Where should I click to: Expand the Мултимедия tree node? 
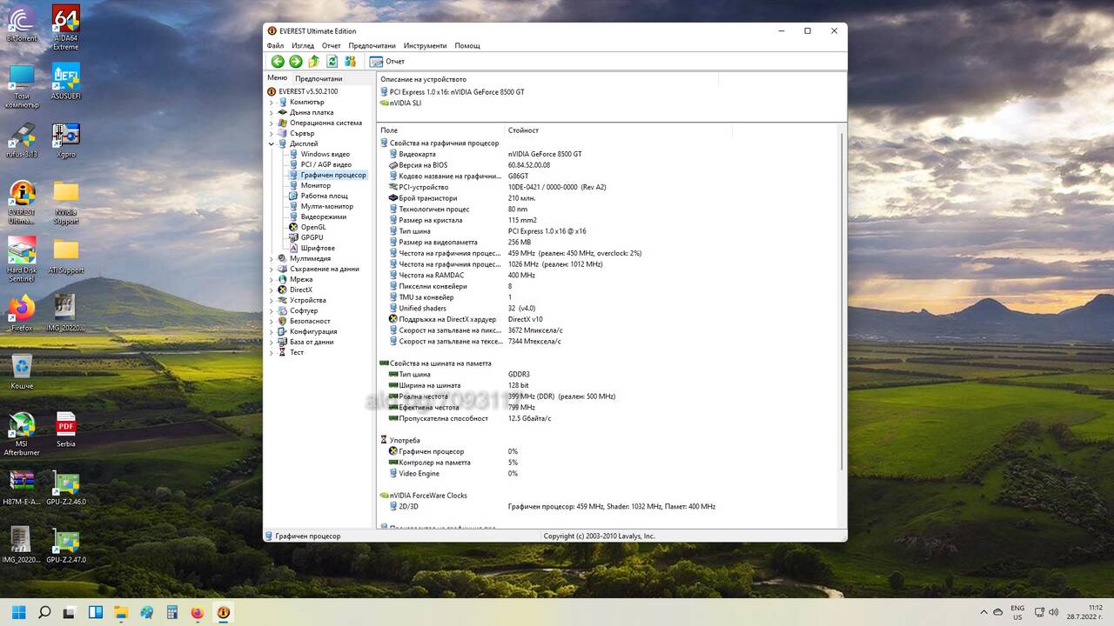pos(271,259)
